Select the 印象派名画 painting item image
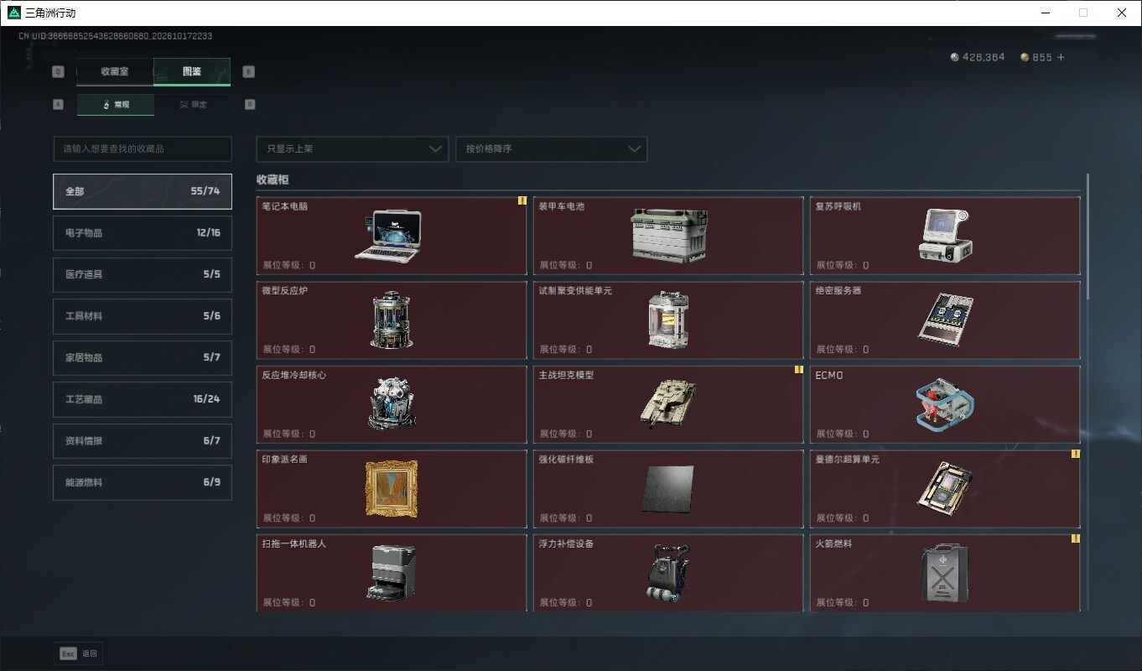The height and width of the screenshot is (671, 1142). (x=391, y=488)
